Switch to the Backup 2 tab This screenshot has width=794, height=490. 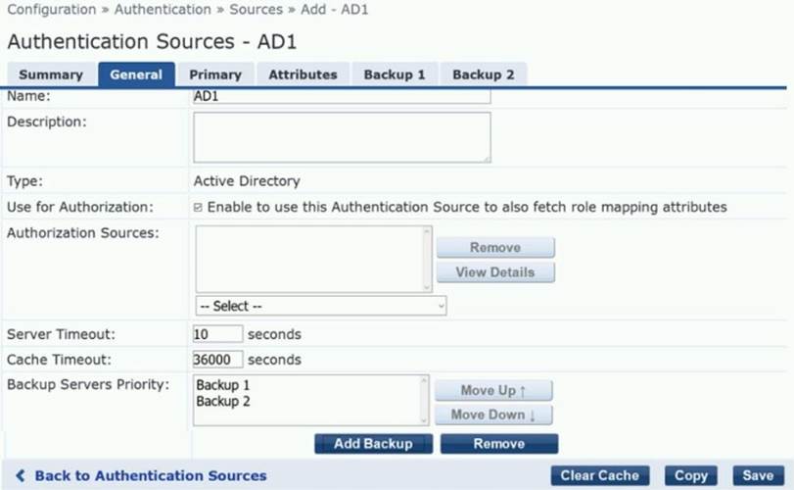click(x=483, y=74)
